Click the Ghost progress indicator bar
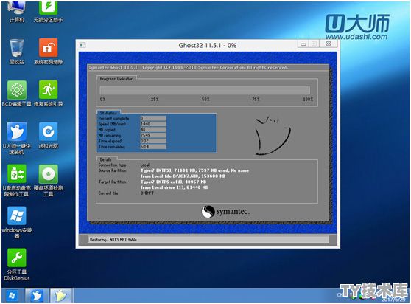The height and width of the screenshot is (304, 411). tap(205, 90)
